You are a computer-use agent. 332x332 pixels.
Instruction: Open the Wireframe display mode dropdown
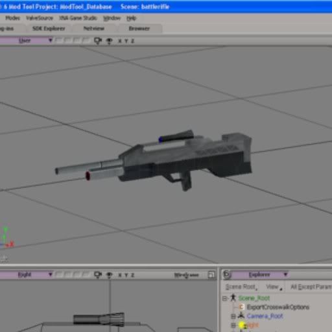click(x=186, y=275)
